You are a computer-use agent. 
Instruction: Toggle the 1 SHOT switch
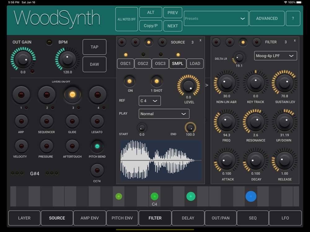[157, 81]
